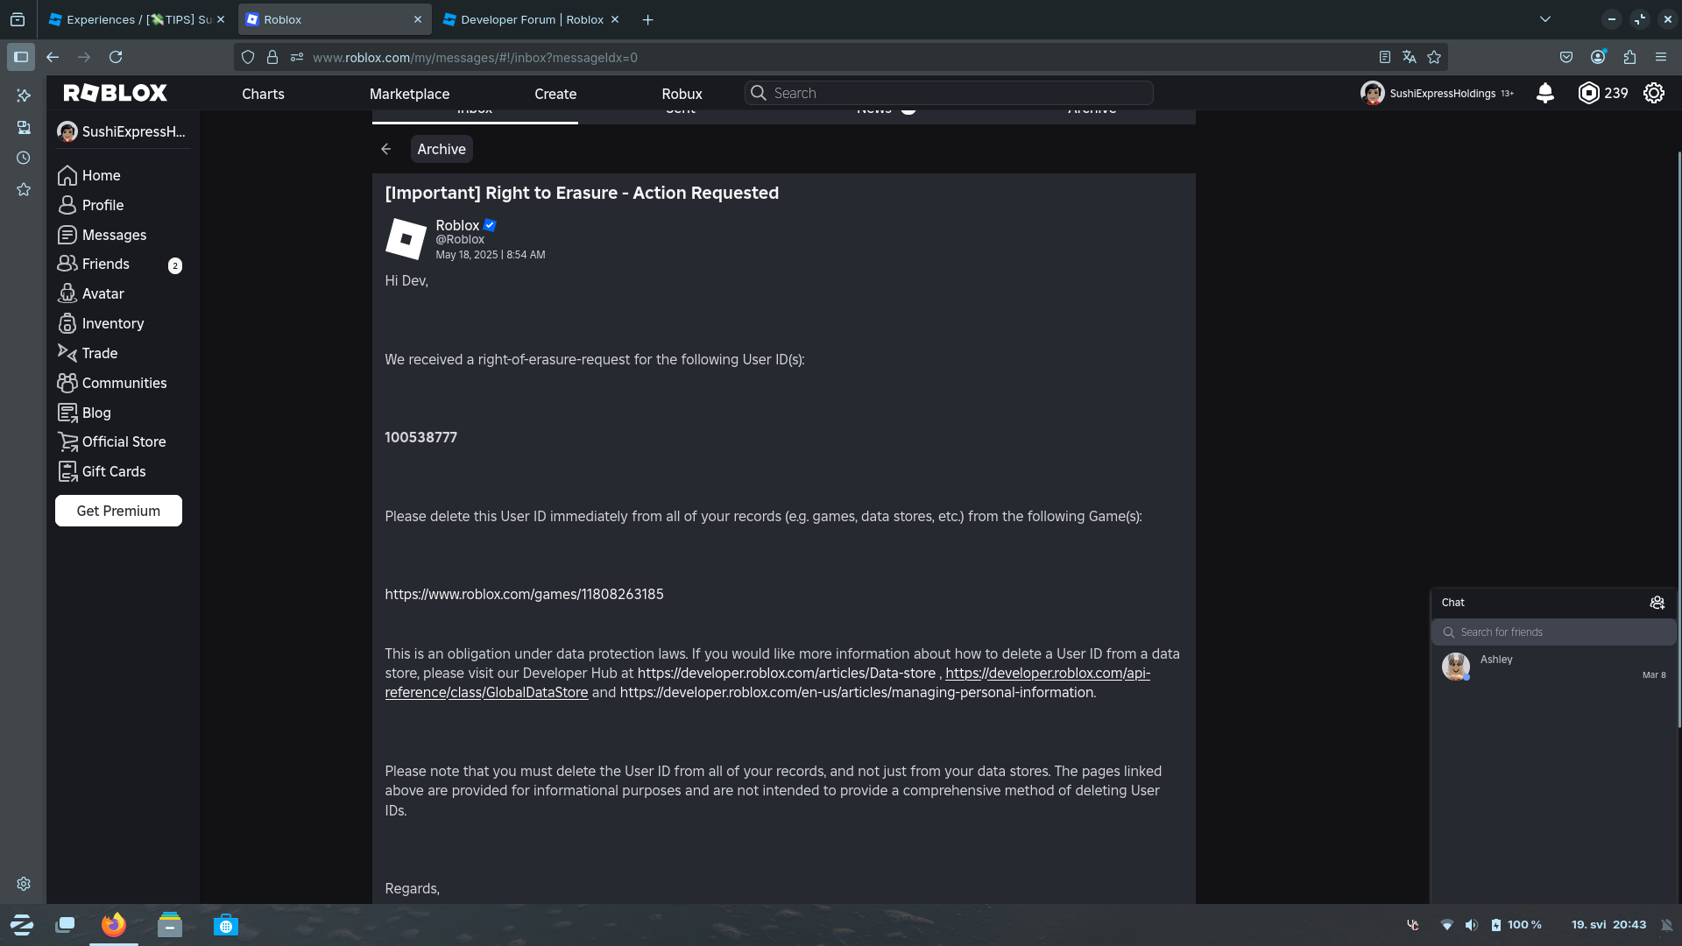Open the Create menu item
This screenshot has width=1682, height=946.
(555, 94)
